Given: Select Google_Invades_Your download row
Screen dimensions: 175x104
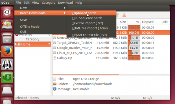Looking at the screenshot, I should tap(111, 48).
